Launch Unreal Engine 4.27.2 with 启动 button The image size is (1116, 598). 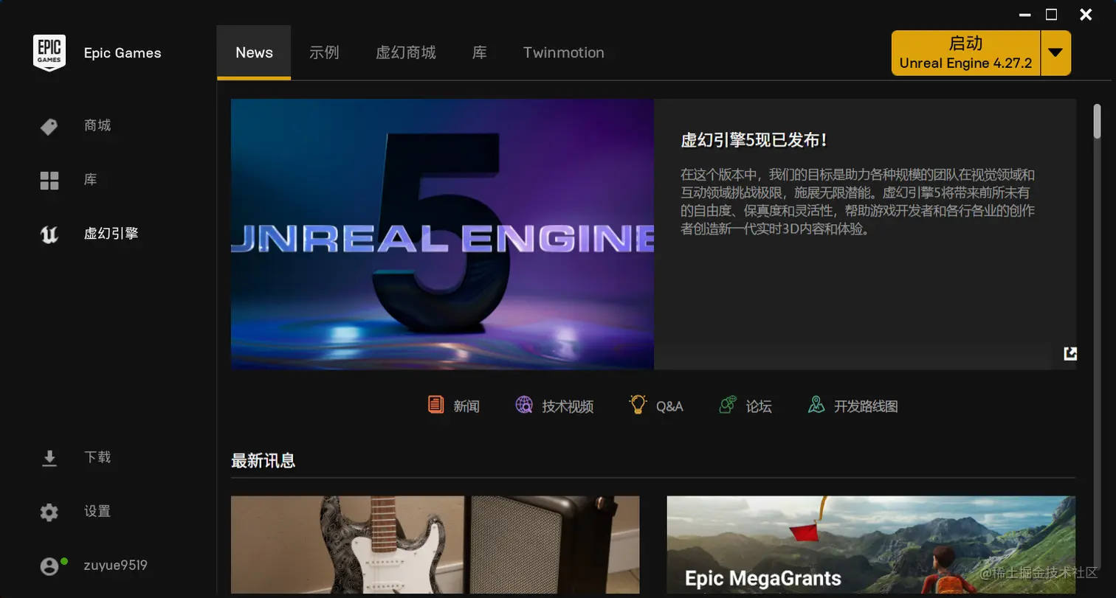coord(965,52)
